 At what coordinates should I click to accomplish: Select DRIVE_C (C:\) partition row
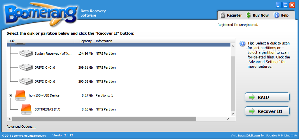(119, 67)
